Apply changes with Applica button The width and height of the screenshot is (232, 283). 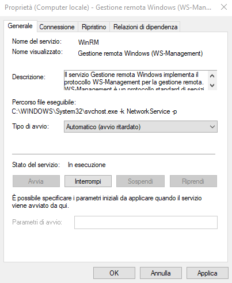click(x=207, y=273)
